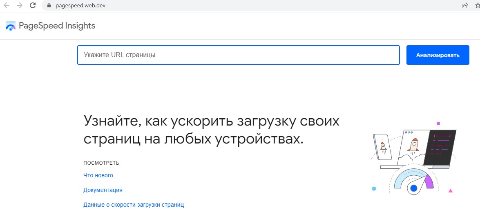Click the share page icon in the address bar
This screenshot has width=480, height=214.
465,6
